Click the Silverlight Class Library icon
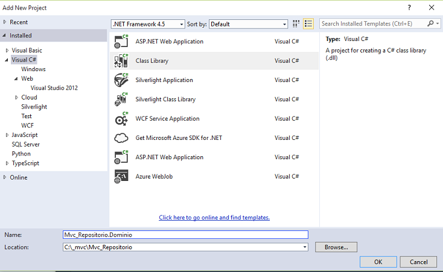The height and width of the screenshot is (272, 443). click(x=121, y=99)
